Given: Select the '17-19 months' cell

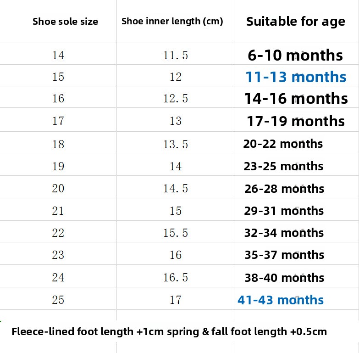Looking at the screenshot, I should pyautogui.click(x=296, y=121).
